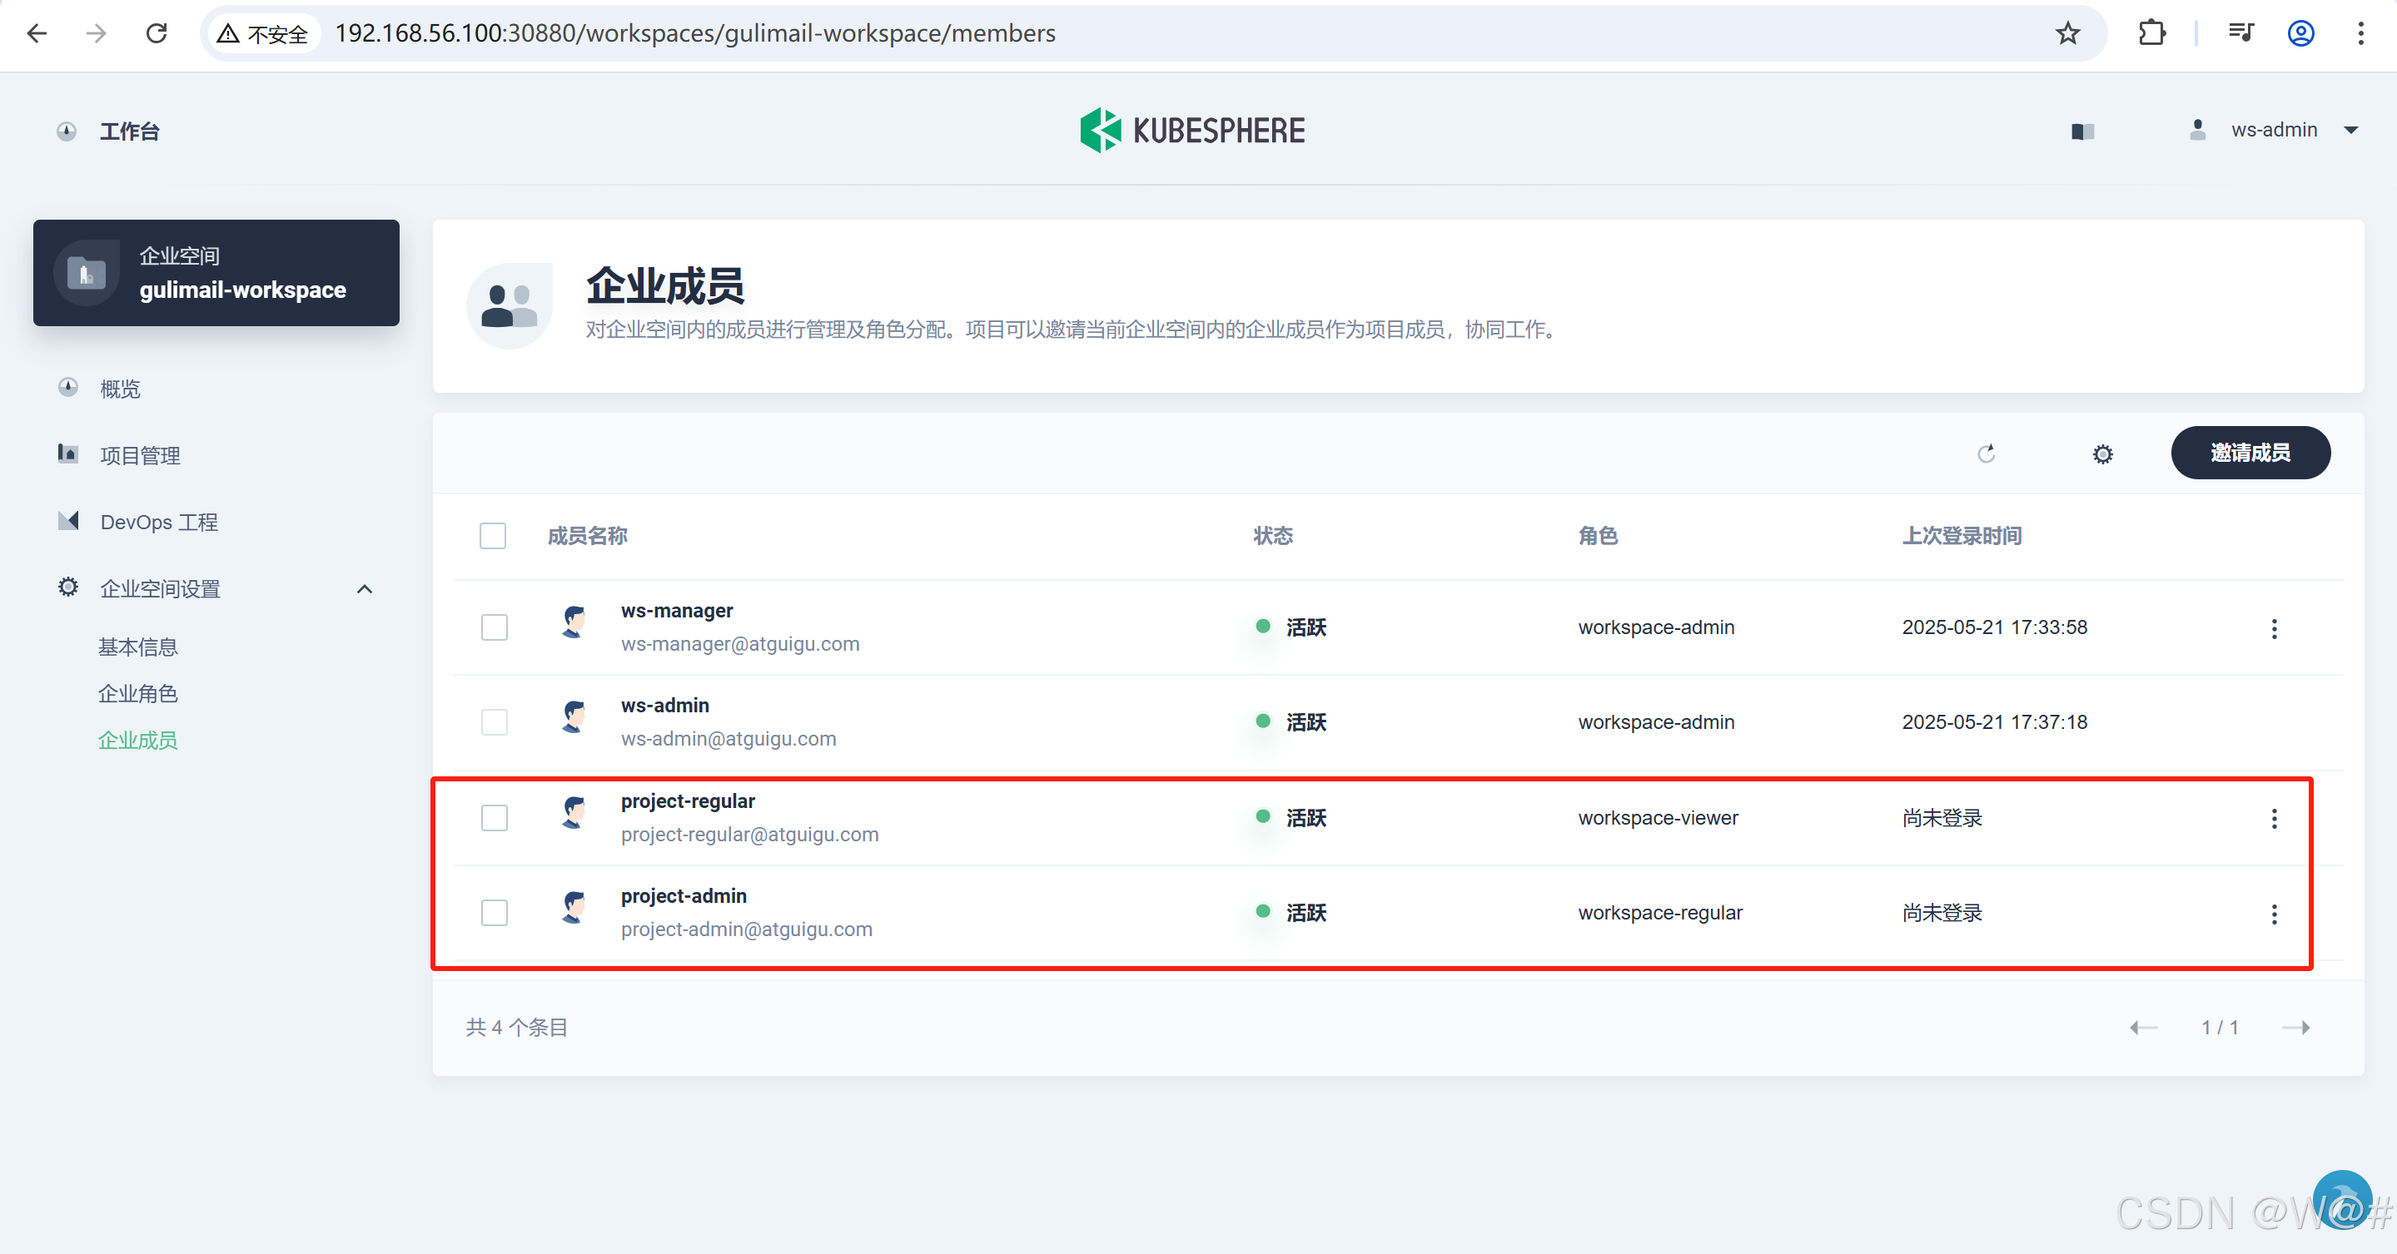
Task: Click the KubeSphere logo
Action: pyautogui.click(x=1192, y=131)
